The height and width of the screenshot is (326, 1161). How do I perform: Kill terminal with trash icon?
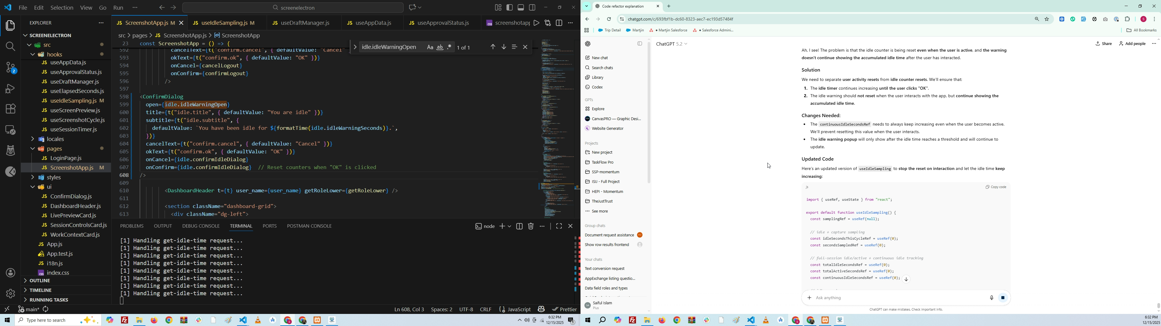(x=531, y=226)
